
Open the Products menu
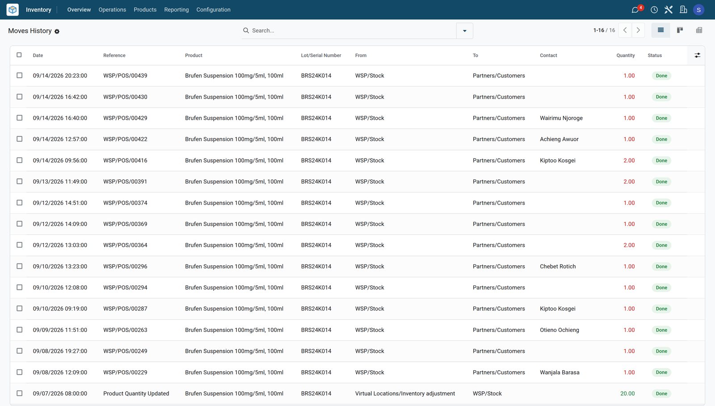pyautogui.click(x=145, y=9)
